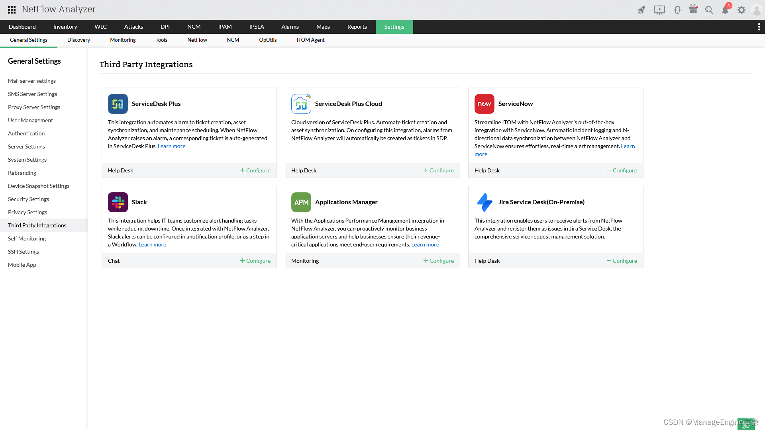Configure Jira Service Desk integration
Image resolution: width=765 pixels, height=430 pixels.
pyautogui.click(x=622, y=261)
